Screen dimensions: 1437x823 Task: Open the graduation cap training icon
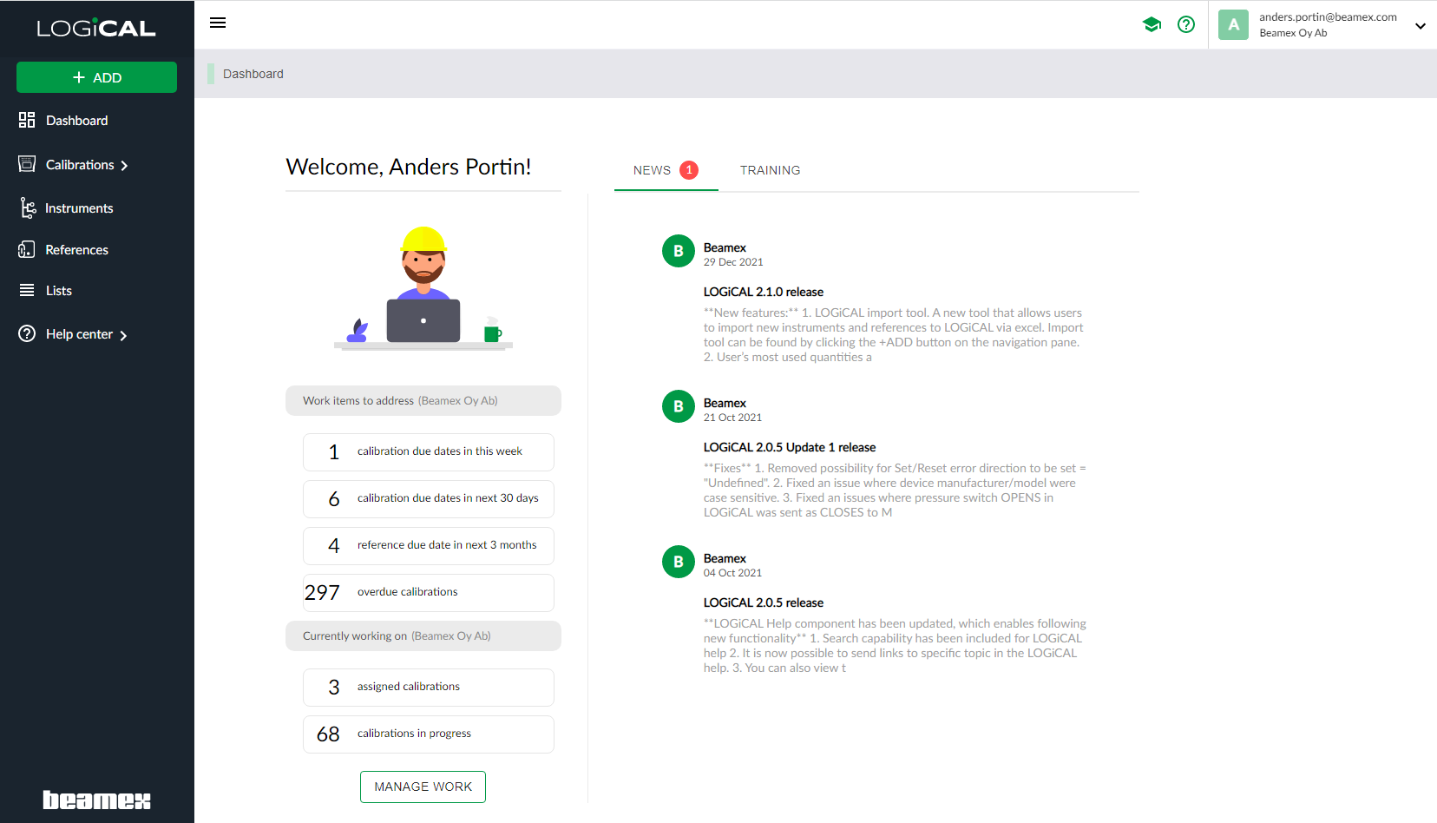click(1152, 24)
